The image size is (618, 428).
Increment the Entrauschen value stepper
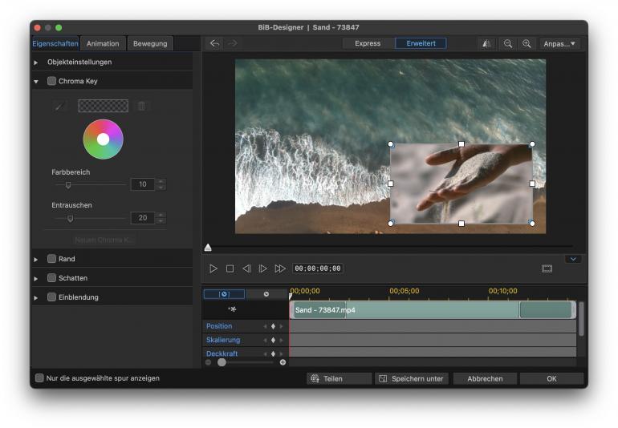pos(161,215)
